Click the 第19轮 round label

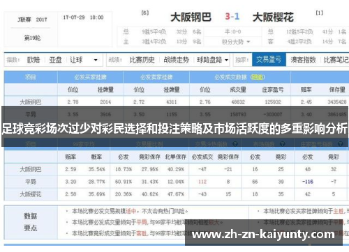pyautogui.click(x=32, y=38)
